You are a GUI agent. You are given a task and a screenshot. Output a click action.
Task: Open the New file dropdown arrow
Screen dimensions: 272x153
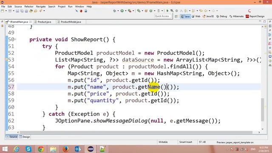pos(6,11)
